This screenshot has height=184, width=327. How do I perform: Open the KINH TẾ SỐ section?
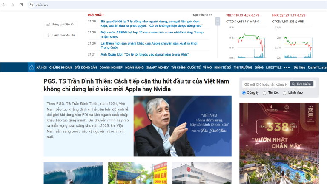[223, 67]
